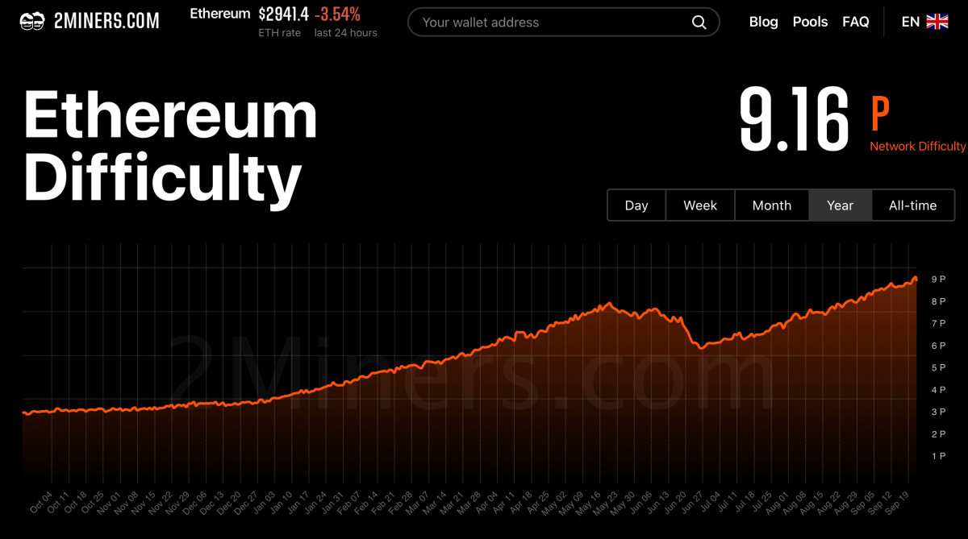Click the 2MINERS.COM site name link

[106, 20]
